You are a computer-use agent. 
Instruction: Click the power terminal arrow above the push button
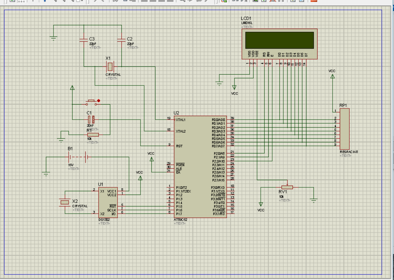click(x=72, y=88)
